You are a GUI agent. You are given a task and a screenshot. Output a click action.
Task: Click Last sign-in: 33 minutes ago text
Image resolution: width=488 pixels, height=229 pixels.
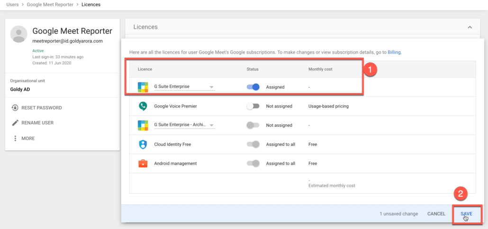point(58,57)
